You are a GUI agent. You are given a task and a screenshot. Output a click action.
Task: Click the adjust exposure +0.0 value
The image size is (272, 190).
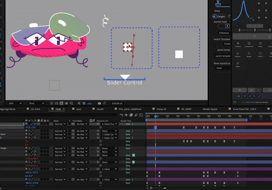tap(89, 103)
